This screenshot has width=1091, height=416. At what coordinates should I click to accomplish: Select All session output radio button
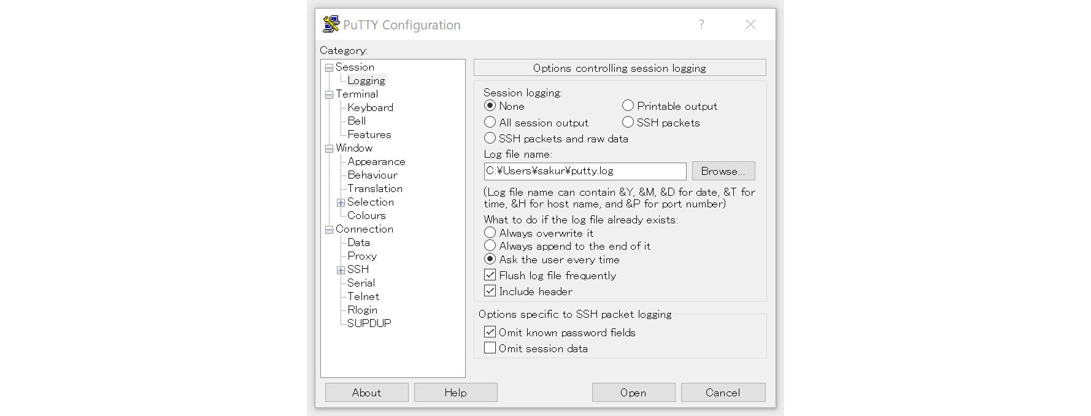(490, 123)
